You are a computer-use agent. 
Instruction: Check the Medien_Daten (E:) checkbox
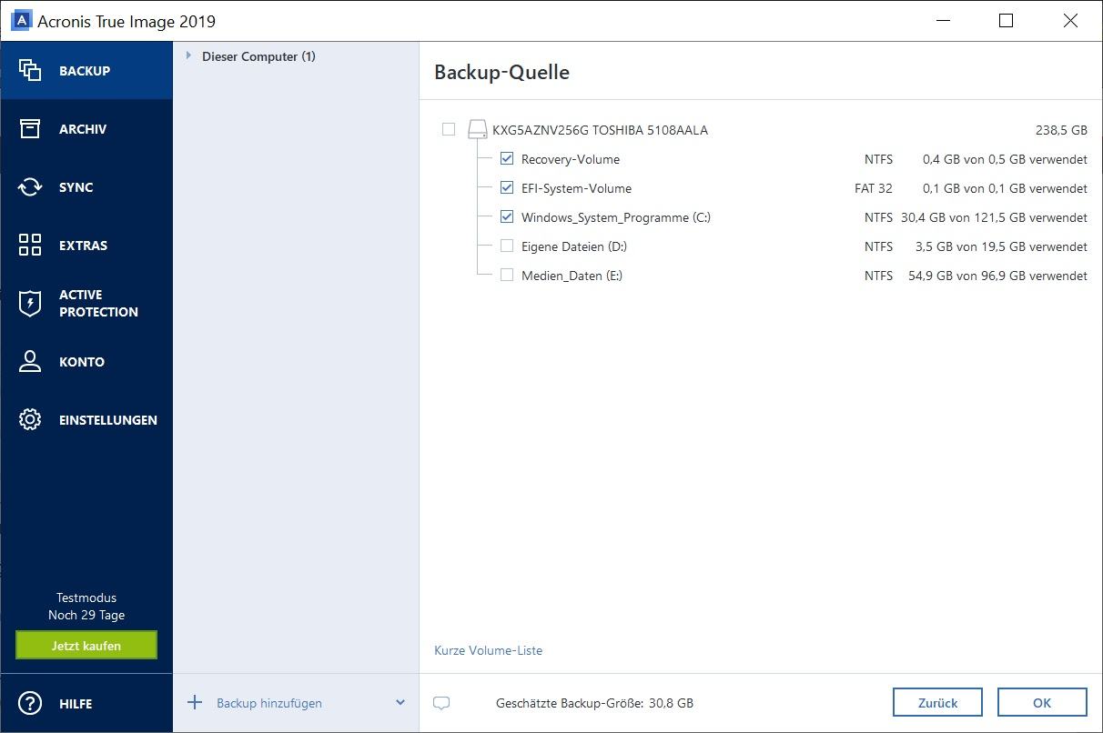tap(507, 276)
